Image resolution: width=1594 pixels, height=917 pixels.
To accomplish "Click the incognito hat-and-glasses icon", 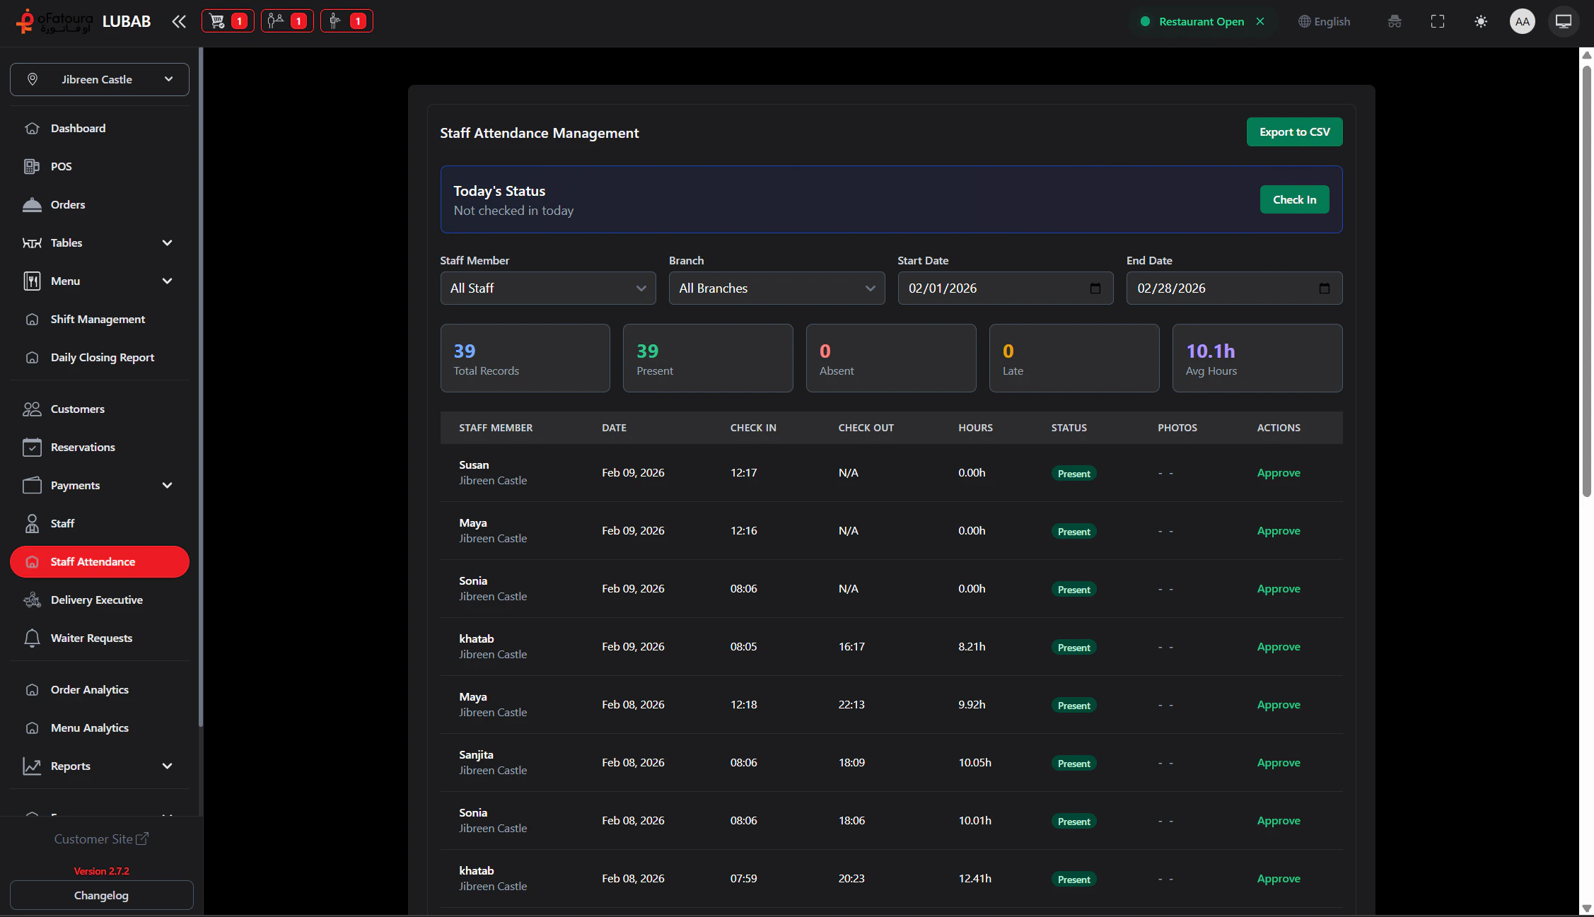I will 1395,21.
